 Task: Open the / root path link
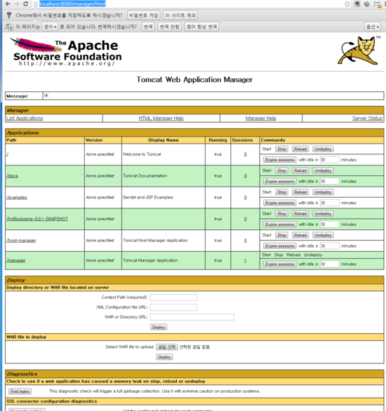point(7,154)
